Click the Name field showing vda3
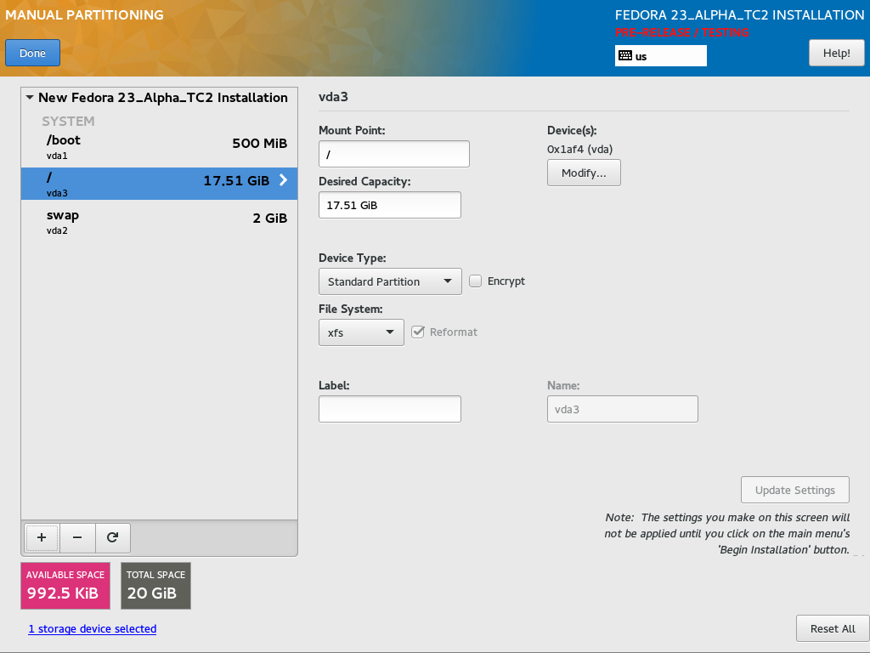This screenshot has height=653, width=870. pos(623,409)
